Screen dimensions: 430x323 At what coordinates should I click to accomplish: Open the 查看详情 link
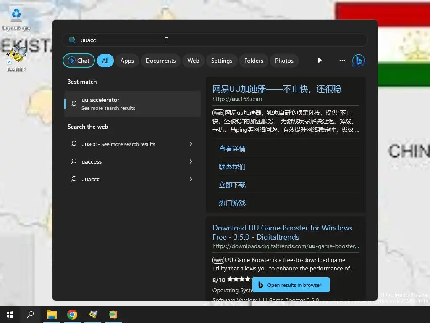tap(232, 148)
